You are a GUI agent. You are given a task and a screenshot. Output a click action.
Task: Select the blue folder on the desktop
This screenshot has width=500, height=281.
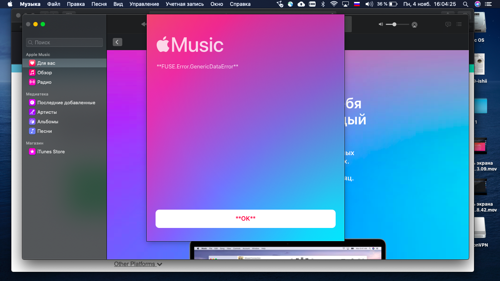481,105
